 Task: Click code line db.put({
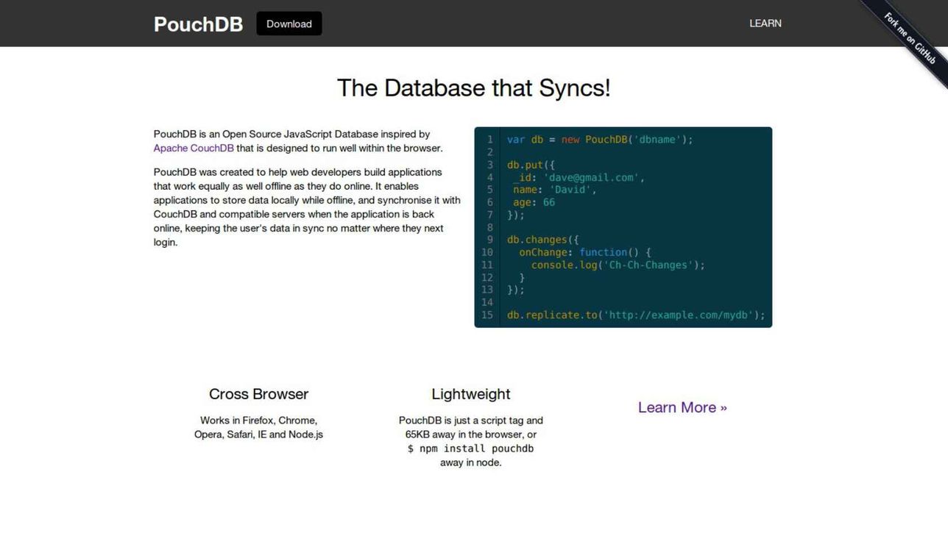click(x=531, y=165)
